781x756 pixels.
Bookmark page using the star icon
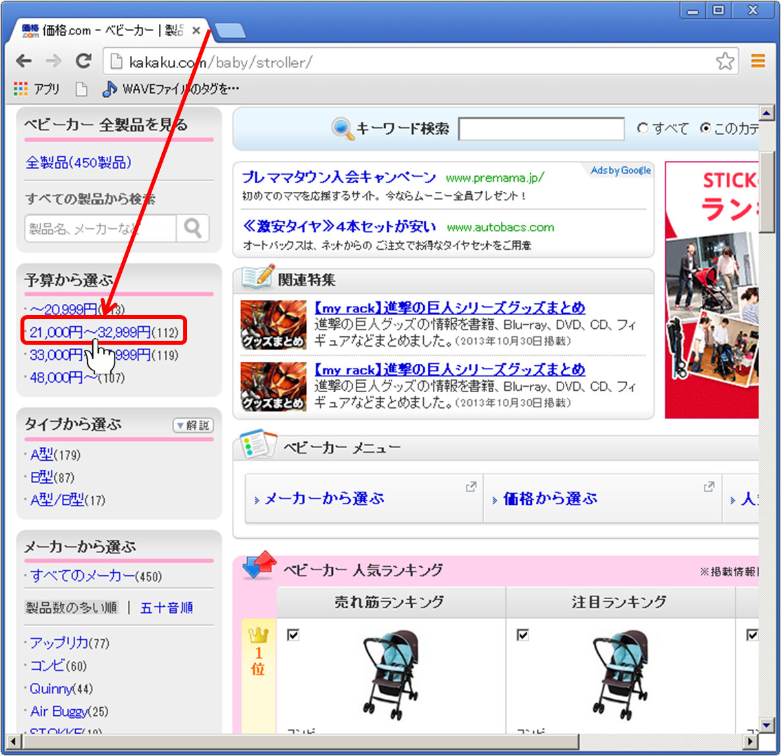coord(725,61)
